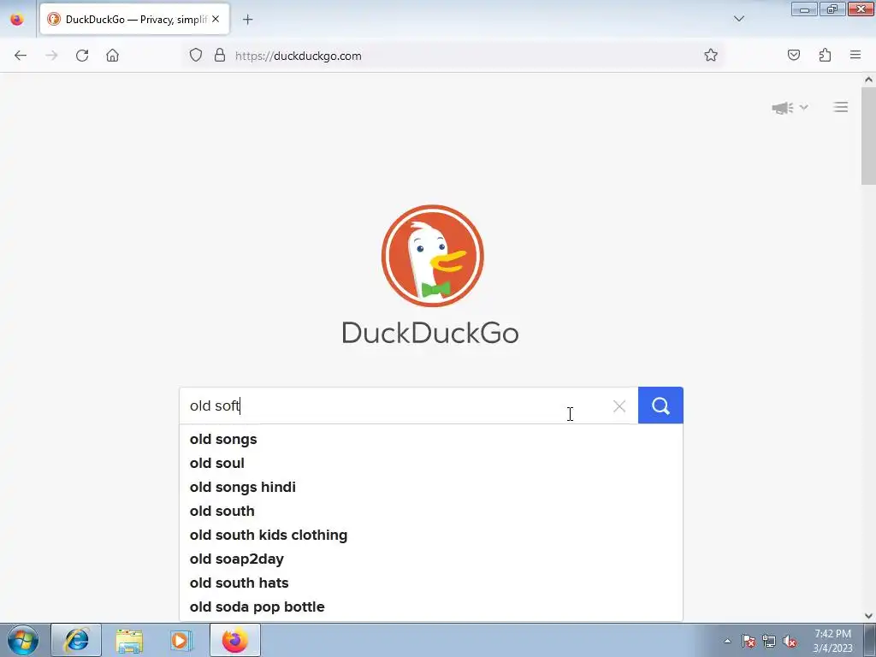Viewport: 876px width, 657px height.
Task: Click the DuckDuckGo duck logo
Action: tap(432, 255)
